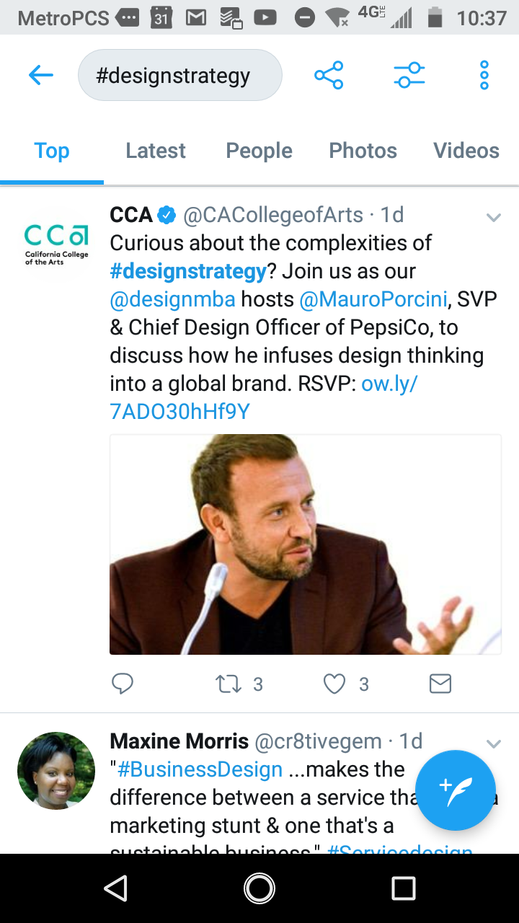Open search filter settings icon
The width and height of the screenshot is (519, 923).
(x=409, y=75)
